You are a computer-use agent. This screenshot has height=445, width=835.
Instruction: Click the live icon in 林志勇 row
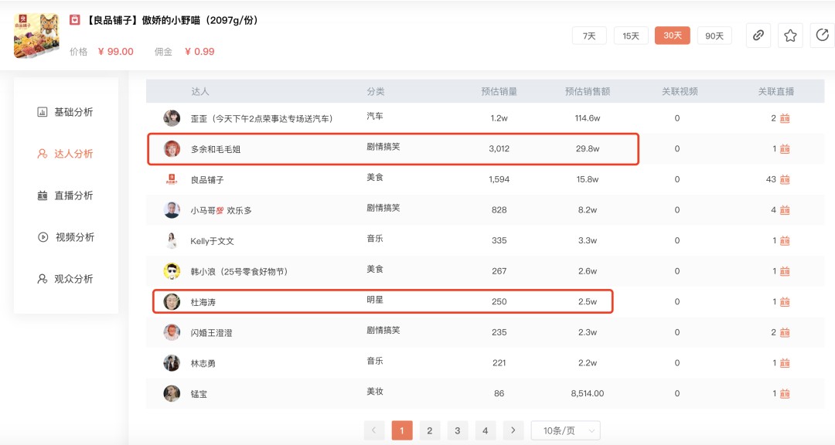coord(785,363)
